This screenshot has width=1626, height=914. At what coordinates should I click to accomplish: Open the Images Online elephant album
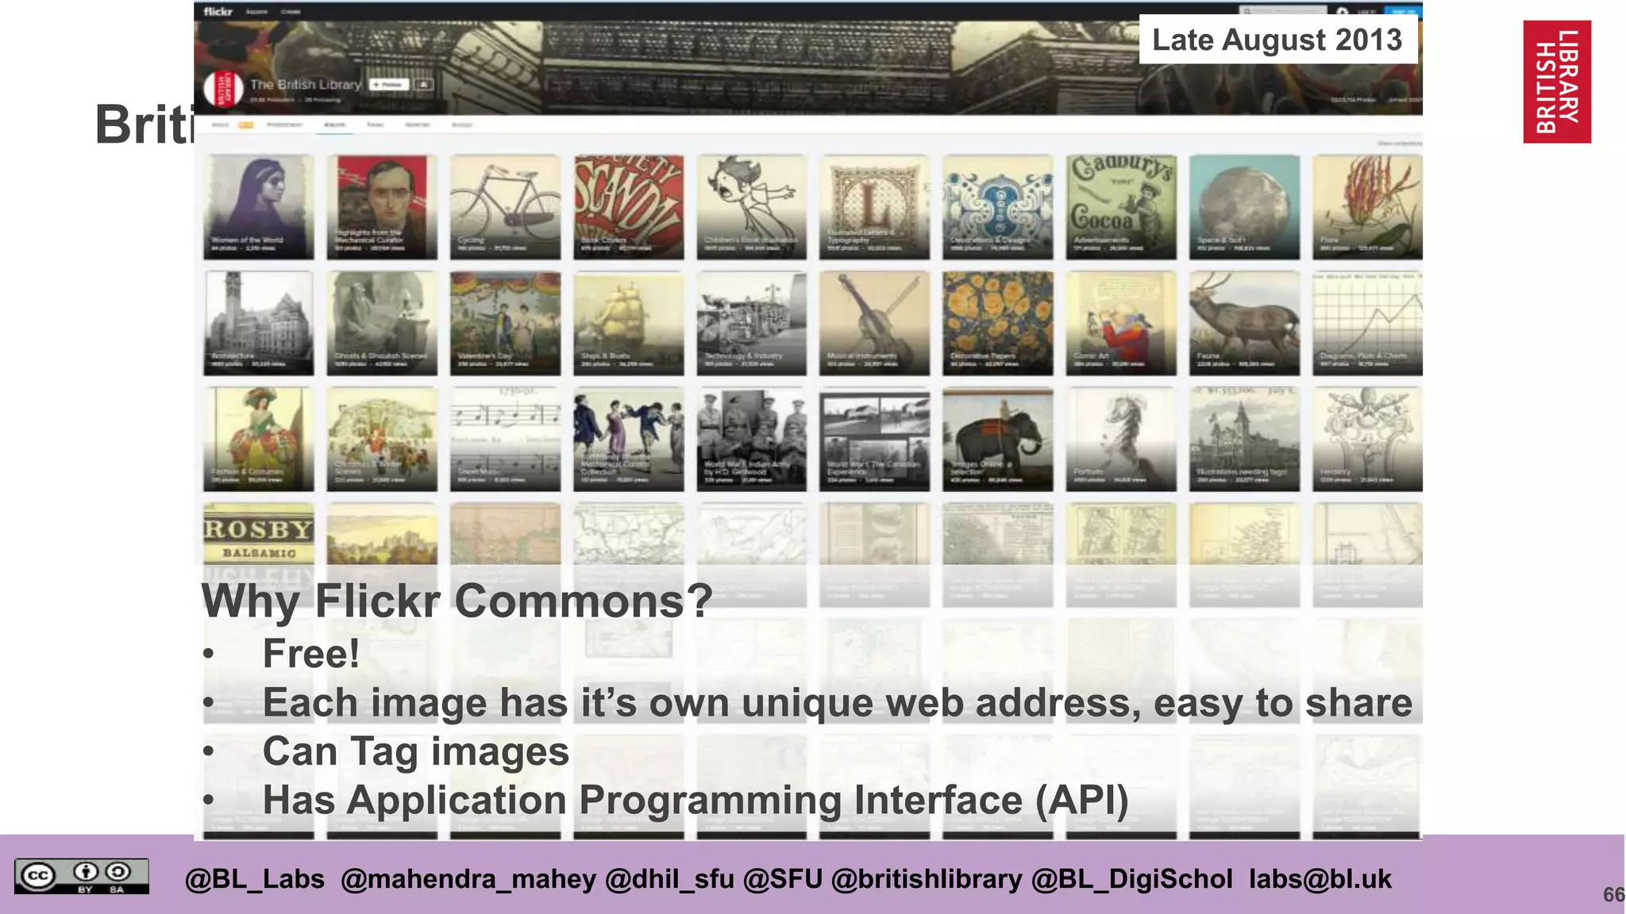pos(998,440)
